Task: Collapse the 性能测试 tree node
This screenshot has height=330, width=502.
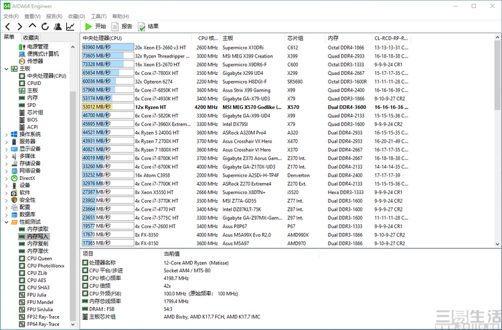Action: [x=7, y=222]
